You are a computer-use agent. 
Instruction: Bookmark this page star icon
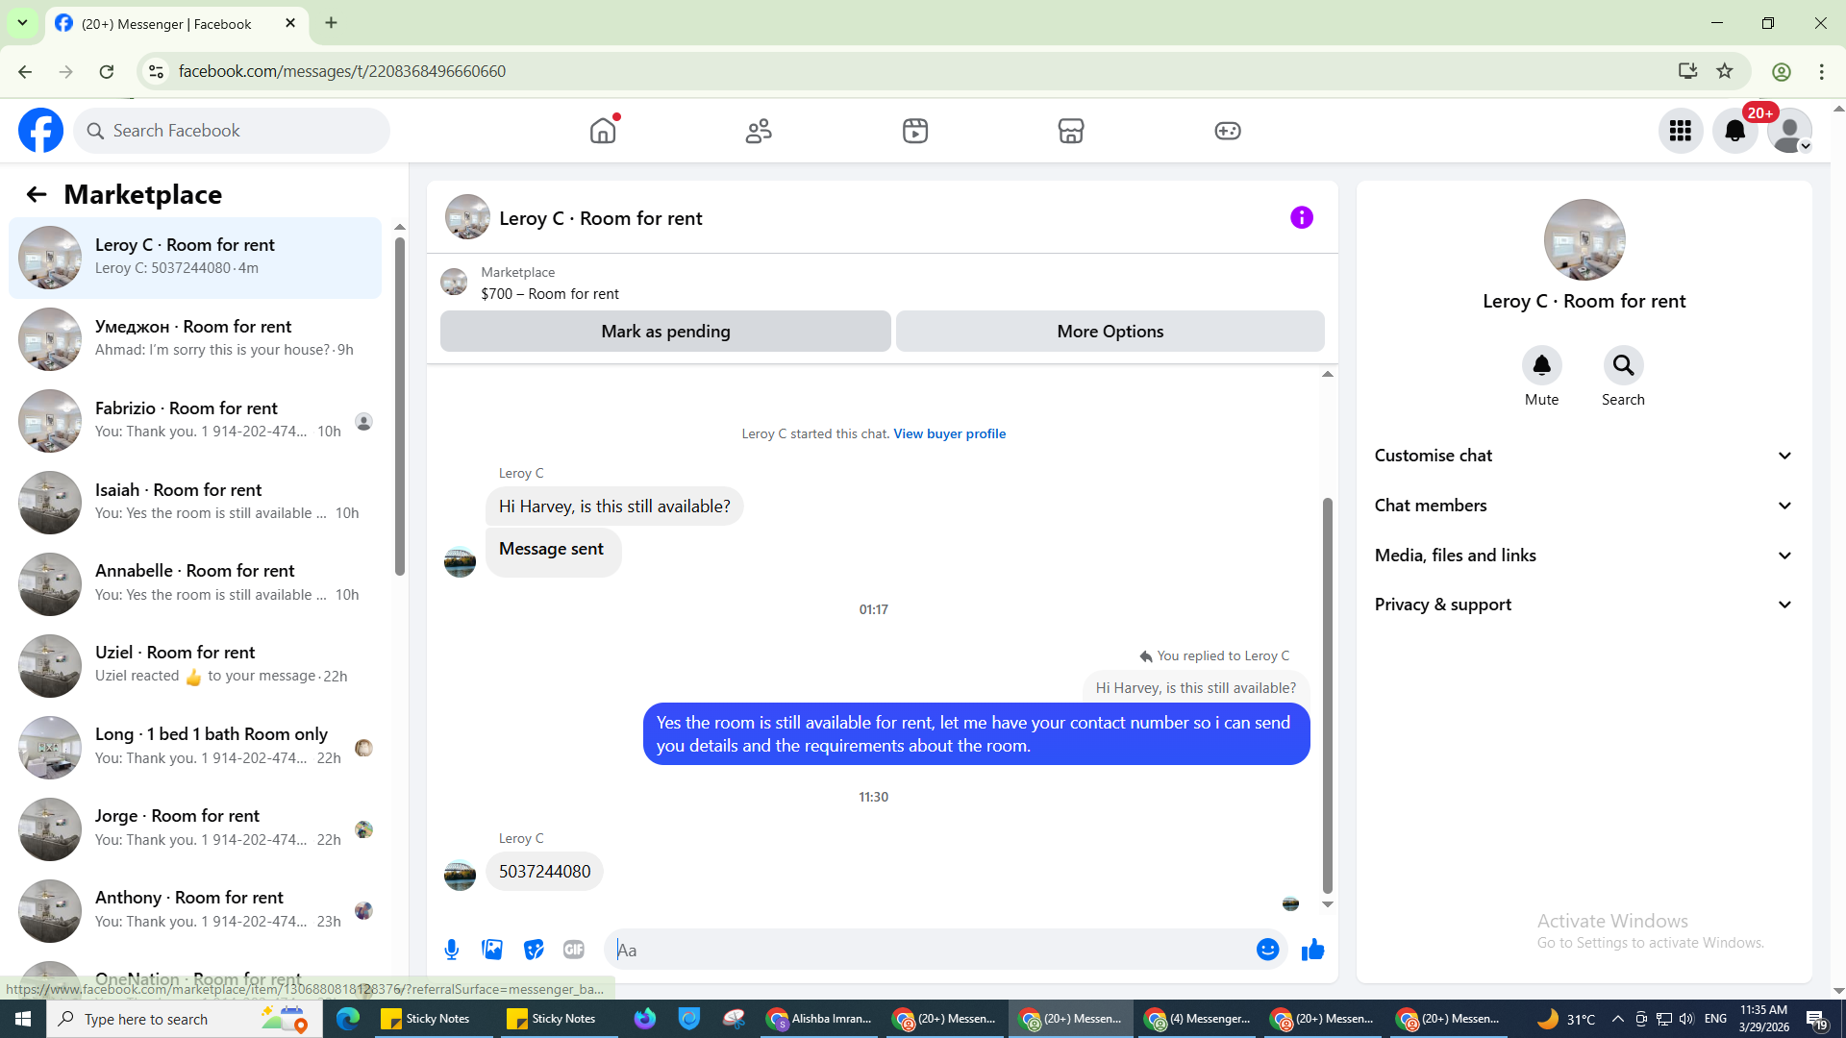click(1725, 71)
